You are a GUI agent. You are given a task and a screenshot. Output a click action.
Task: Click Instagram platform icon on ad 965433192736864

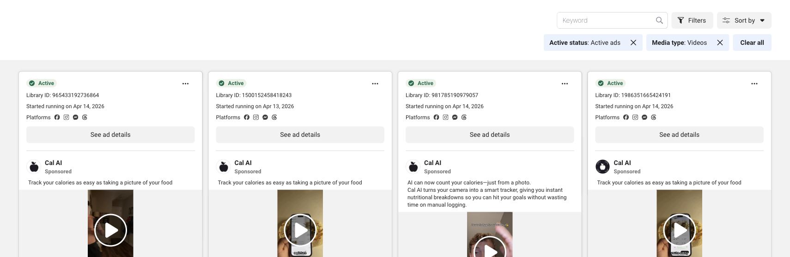tap(67, 117)
